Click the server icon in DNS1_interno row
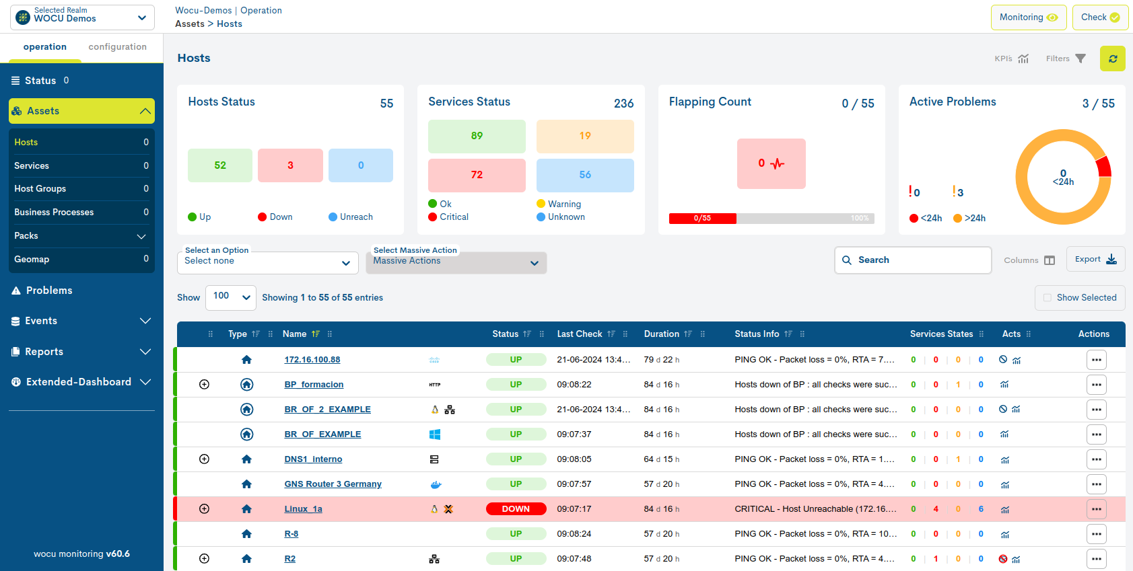This screenshot has height=571, width=1133. 434,459
